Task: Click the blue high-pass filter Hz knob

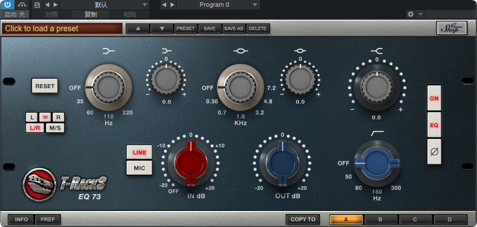Action: 377,163
